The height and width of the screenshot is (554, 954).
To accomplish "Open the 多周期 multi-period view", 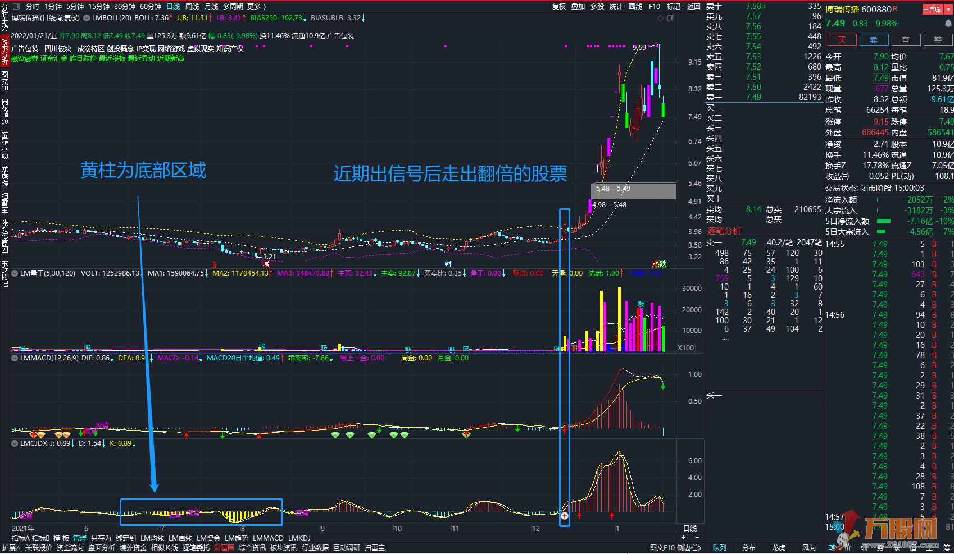I will 233,7.
